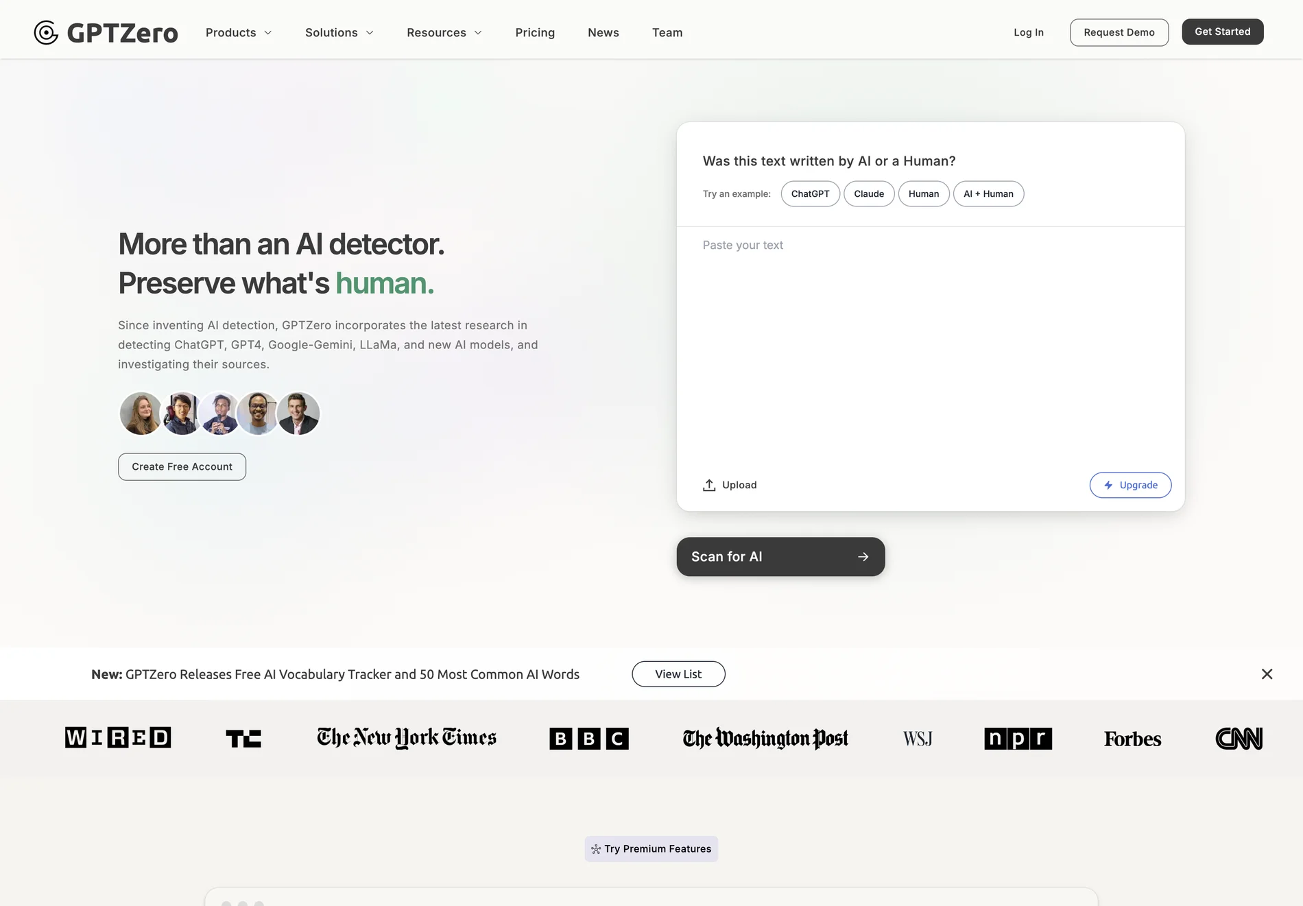Click the Upgrade button
This screenshot has width=1303, height=906.
point(1130,485)
